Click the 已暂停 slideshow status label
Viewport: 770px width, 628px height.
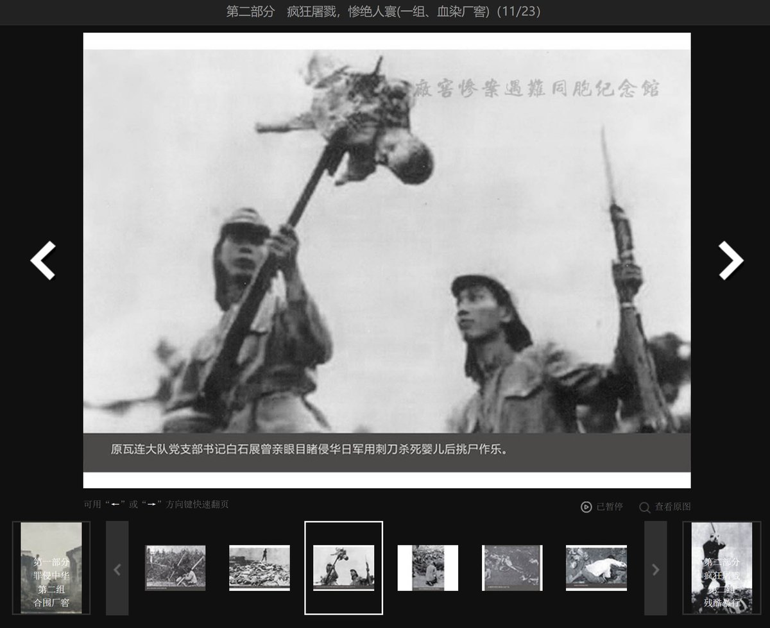point(610,507)
